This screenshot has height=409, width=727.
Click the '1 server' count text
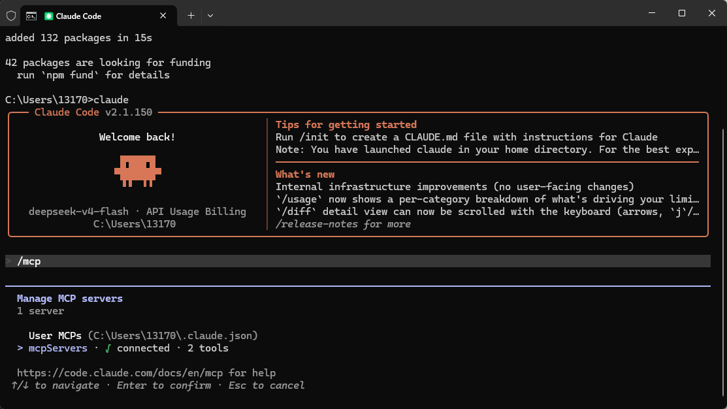tap(40, 311)
